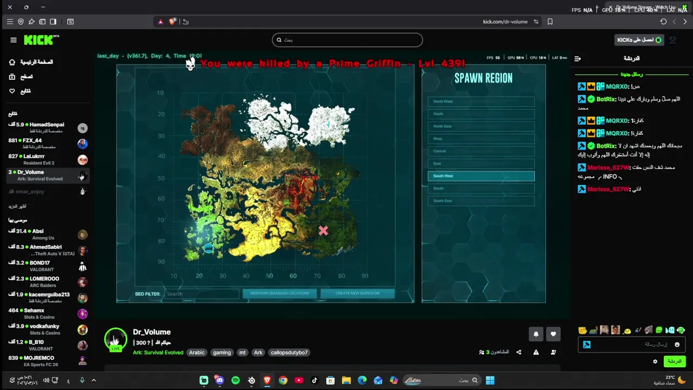This screenshot has height=390, width=693.
Task: Go to the Kick home page link with house icon
Action: click(x=31, y=62)
